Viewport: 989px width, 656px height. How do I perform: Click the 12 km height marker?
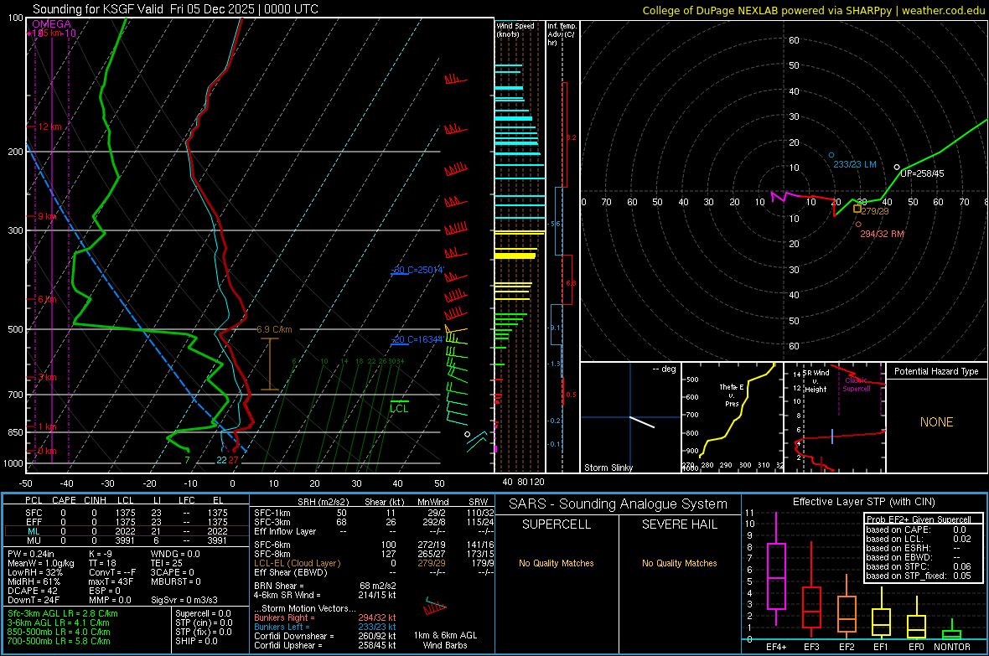[x=49, y=127]
